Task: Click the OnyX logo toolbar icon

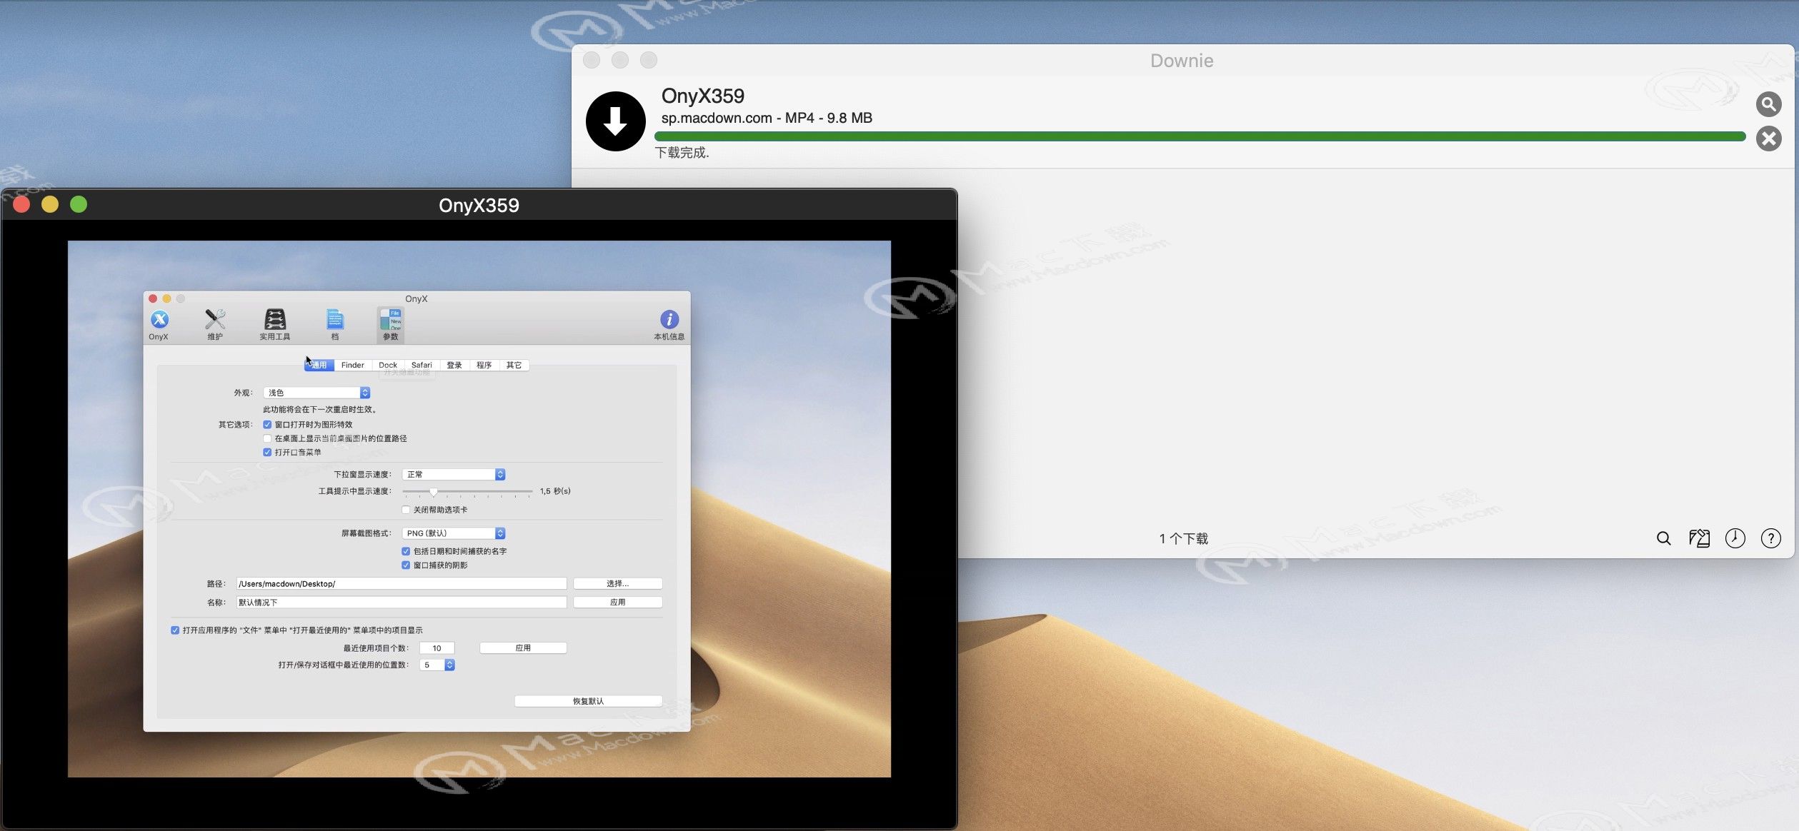Action: point(159,324)
